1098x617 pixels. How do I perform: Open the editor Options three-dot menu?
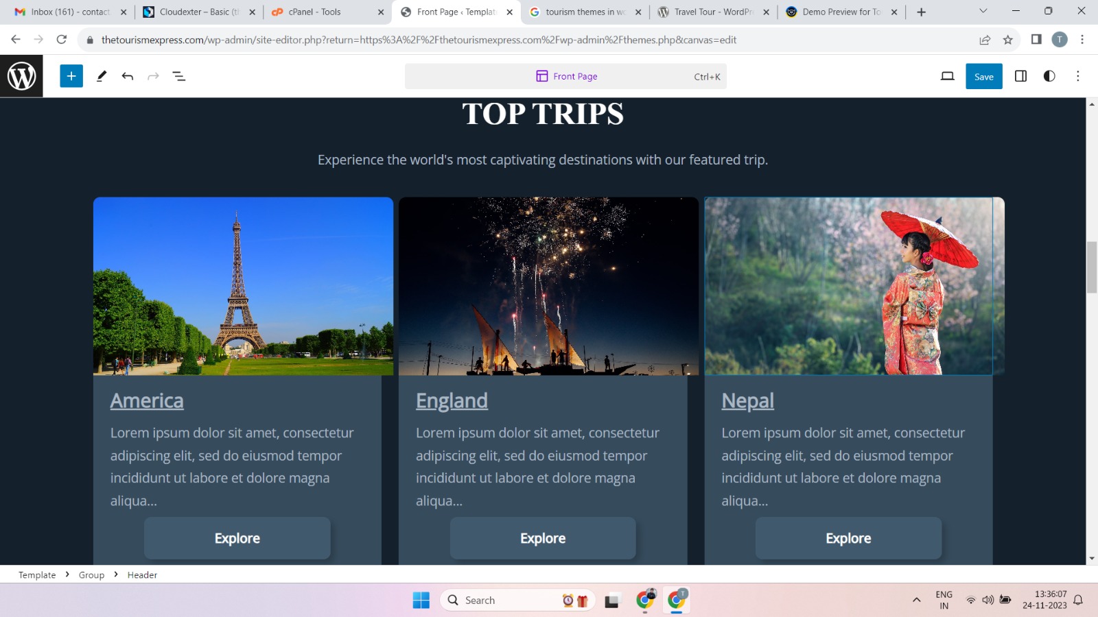(1077, 76)
